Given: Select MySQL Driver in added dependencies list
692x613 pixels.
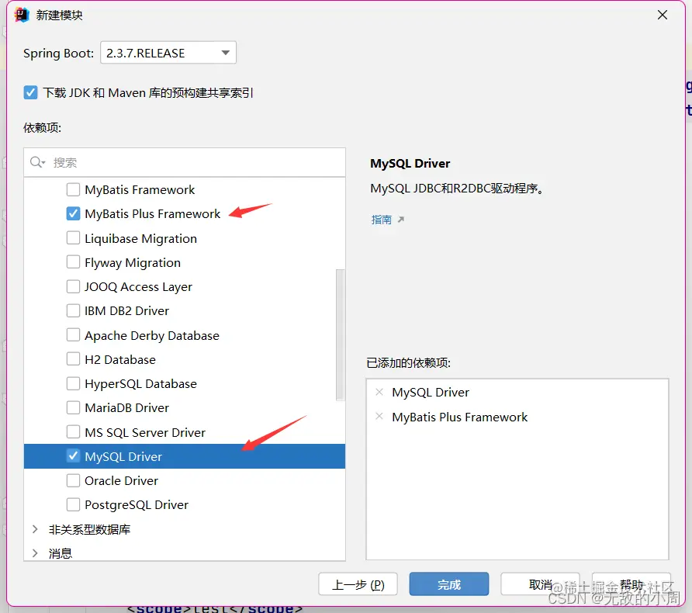Looking at the screenshot, I should click(x=431, y=393).
